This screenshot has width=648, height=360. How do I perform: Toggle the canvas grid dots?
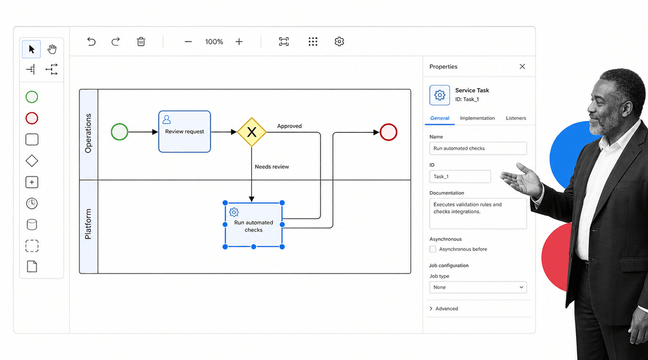313,42
